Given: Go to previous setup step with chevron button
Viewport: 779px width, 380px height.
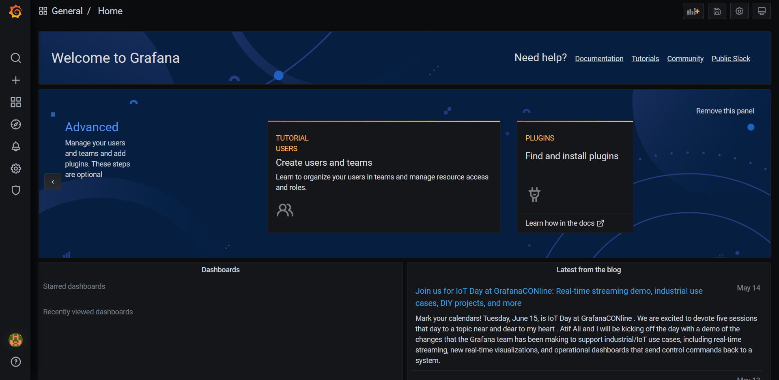Looking at the screenshot, I should pyautogui.click(x=53, y=181).
